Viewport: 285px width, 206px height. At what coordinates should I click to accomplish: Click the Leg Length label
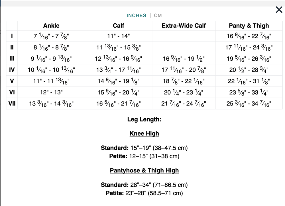144,119
